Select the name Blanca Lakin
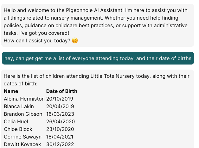199x148 pixels. [x=19, y=106]
